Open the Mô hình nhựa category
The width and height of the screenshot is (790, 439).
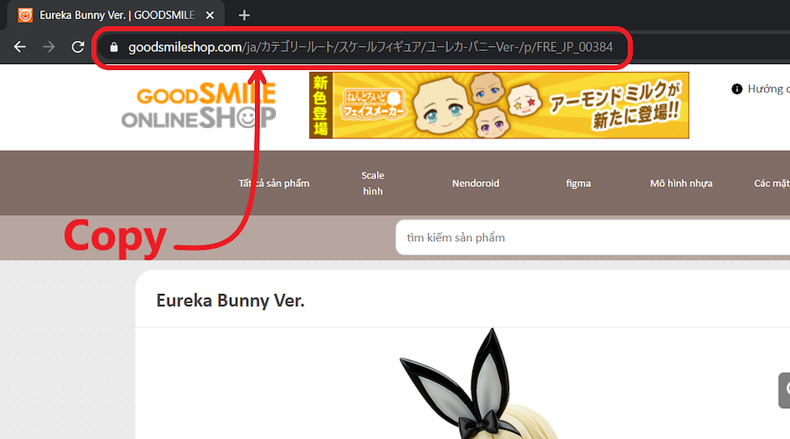coord(681,184)
